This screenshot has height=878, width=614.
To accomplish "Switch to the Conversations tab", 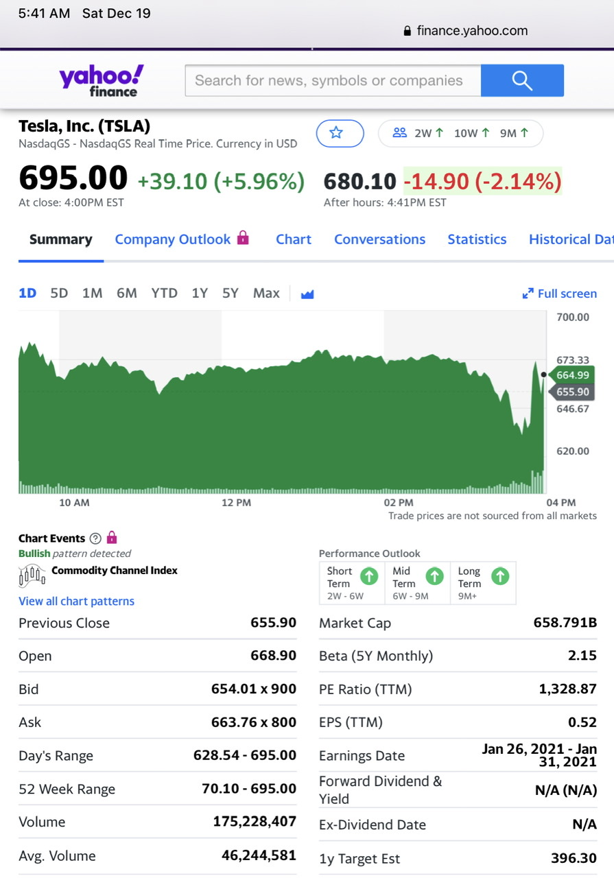I will tap(379, 239).
